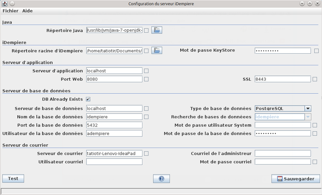Browse for the iDempiere root directory

click(x=157, y=51)
